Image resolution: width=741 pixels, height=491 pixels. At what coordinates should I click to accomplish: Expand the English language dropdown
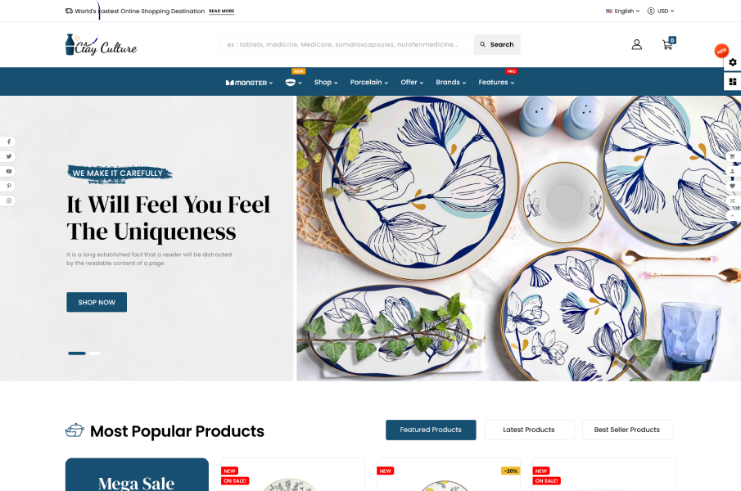[623, 11]
